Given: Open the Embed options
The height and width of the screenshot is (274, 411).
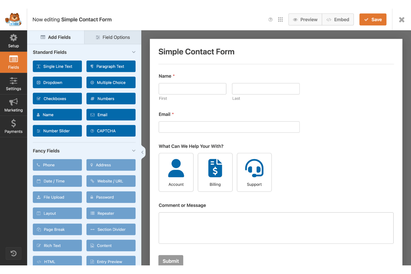Looking at the screenshot, I should pos(338,19).
